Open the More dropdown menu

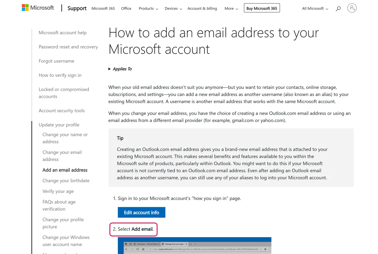point(231,9)
